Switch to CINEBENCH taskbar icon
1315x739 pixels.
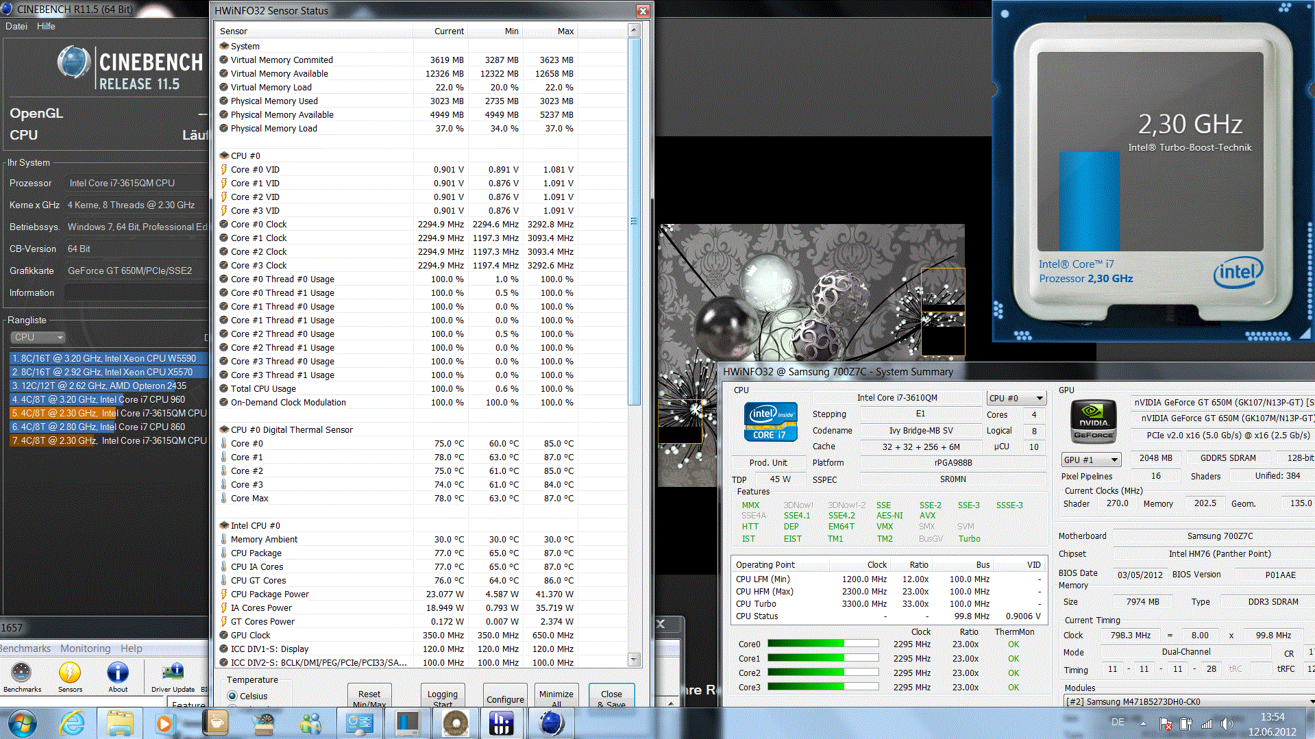coord(552,723)
